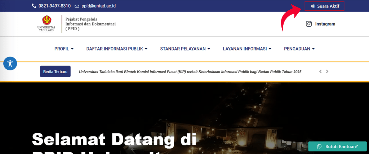Click the ppid@untad.ac.id email address
The image size is (369, 154).
coord(99,6)
